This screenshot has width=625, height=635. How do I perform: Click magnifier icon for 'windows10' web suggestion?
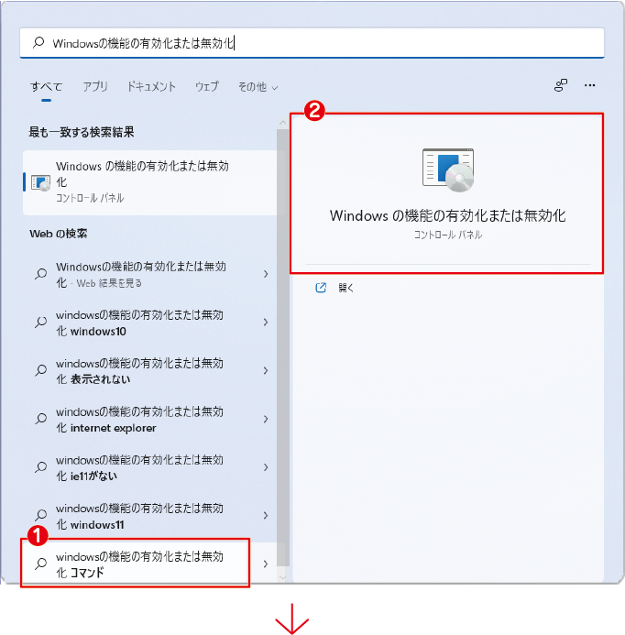40,323
